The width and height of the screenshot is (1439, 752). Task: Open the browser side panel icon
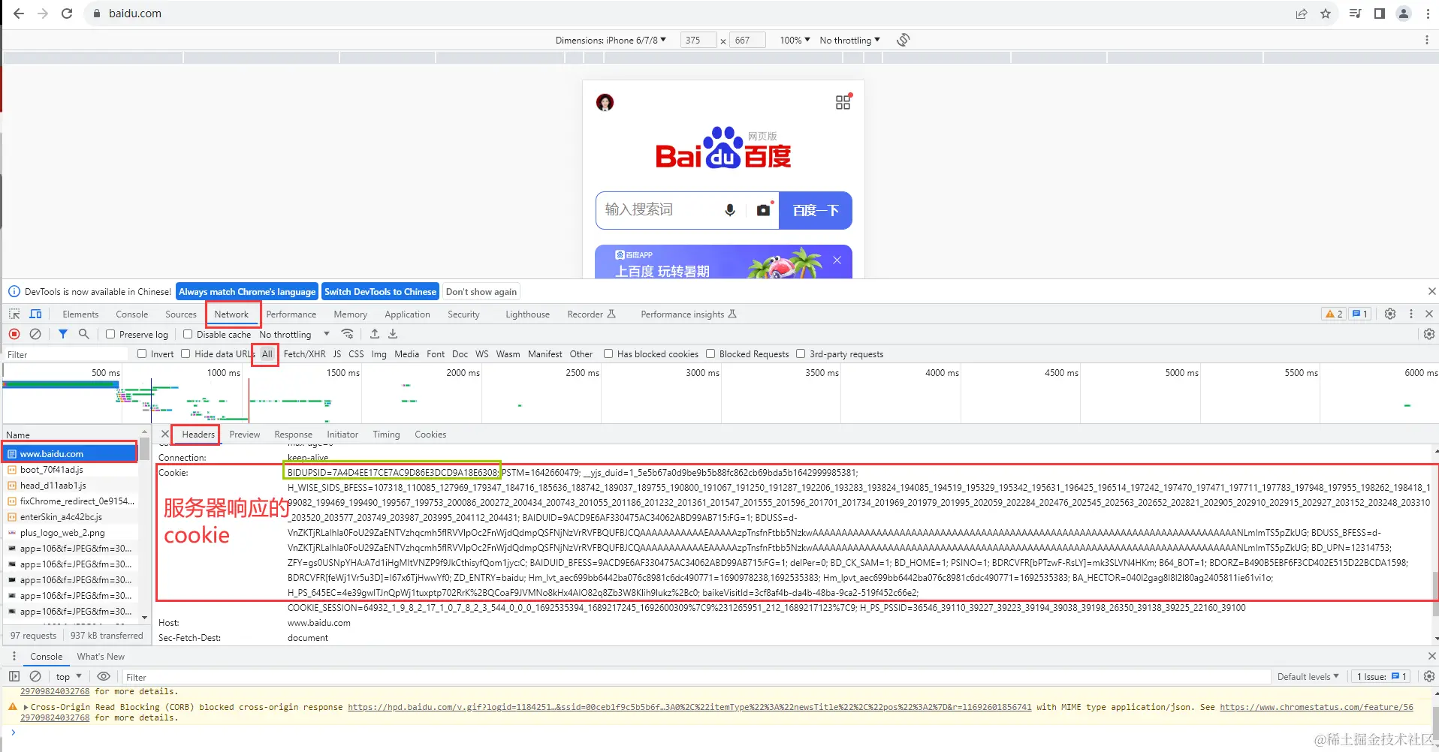(1380, 14)
